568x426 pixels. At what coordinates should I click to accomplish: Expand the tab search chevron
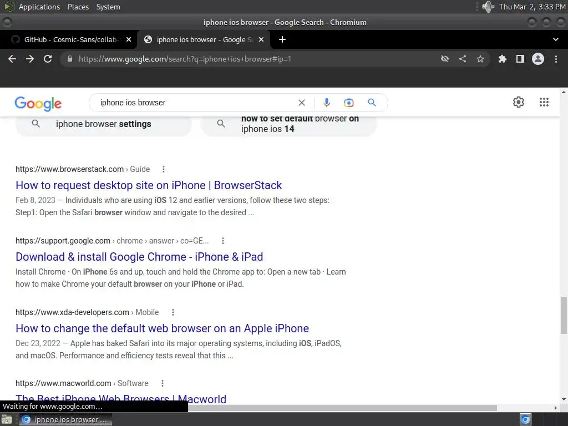pyautogui.click(x=556, y=39)
